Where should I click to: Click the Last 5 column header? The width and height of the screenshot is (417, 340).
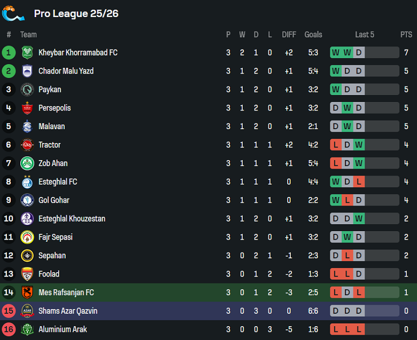(x=365, y=35)
